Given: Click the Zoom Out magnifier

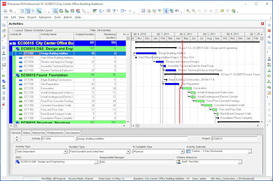Looking at the screenshot, I should coord(194,11).
